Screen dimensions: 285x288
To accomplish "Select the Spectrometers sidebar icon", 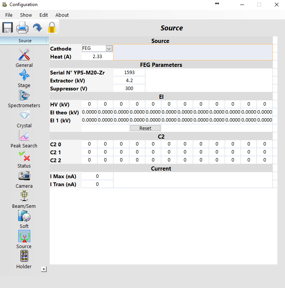I will coord(24,95).
